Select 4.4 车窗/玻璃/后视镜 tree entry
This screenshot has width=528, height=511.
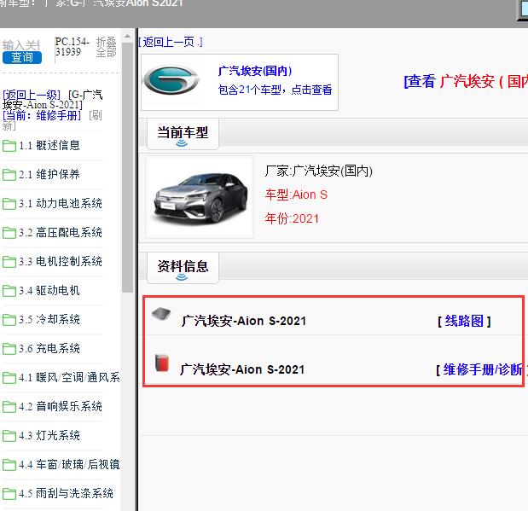coord(69,464)
